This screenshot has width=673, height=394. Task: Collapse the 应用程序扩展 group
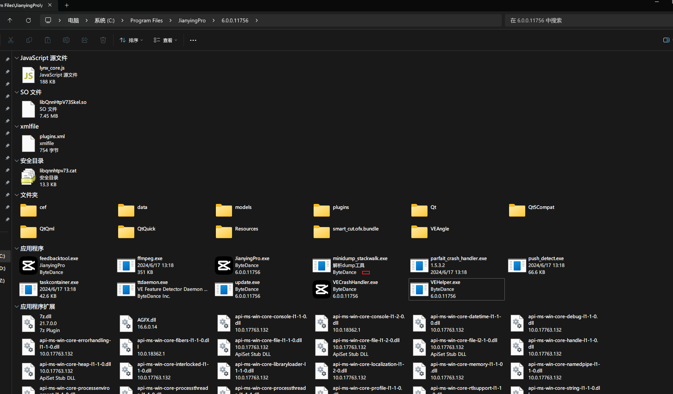(x=17, y=307)
